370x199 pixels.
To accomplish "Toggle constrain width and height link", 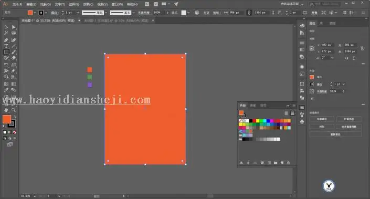I will [362, 48].
